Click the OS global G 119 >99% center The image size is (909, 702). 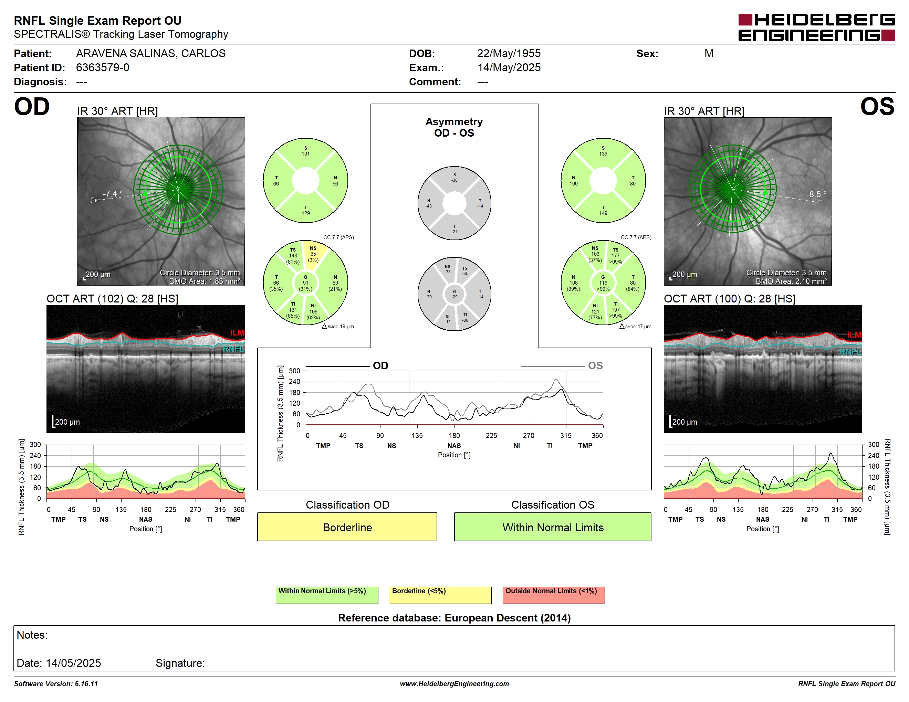[603, 283]
